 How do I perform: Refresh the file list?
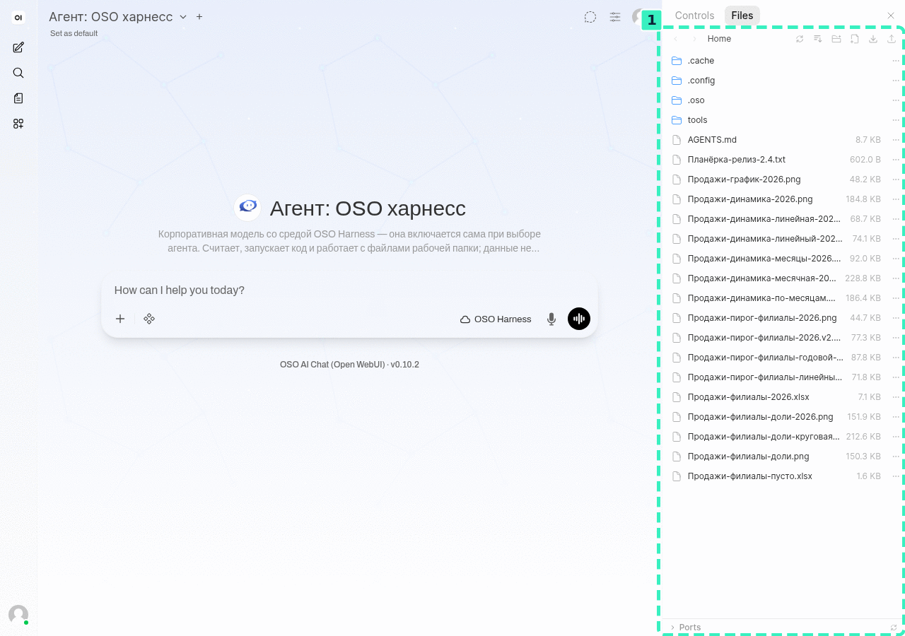(x=800, y=39)
